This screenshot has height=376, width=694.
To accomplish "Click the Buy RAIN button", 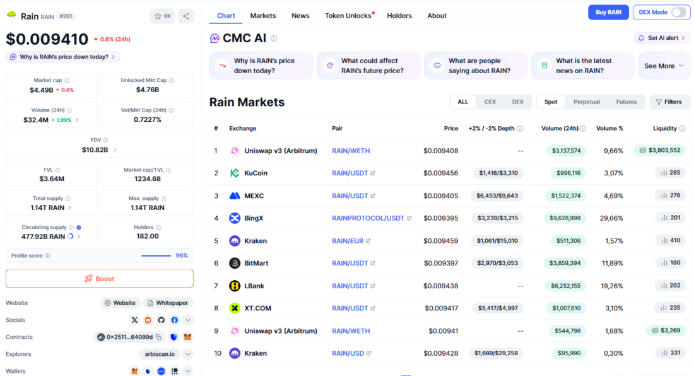I will (608, 13).
